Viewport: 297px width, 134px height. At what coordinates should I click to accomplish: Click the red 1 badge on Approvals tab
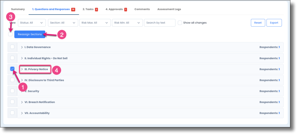tap(126, 9)
